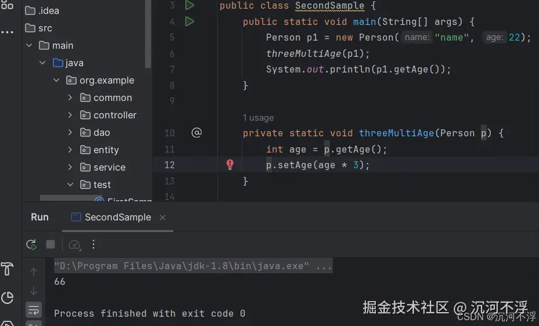Viewport: 539px width, 326px height.
Task: Click the "name" string literal
Action: point(452,37)
